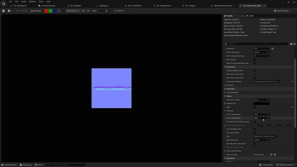Switch to the VFX_SplitSpace tab
This screenshot has width=297, height=167.
20,6
